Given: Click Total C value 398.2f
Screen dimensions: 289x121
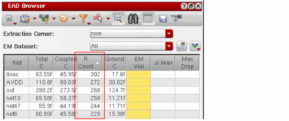Looking at the screenshot, I should 44,90.
